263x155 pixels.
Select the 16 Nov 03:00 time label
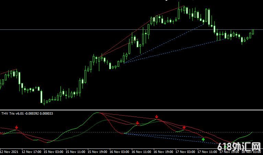[x=119, y=151]
